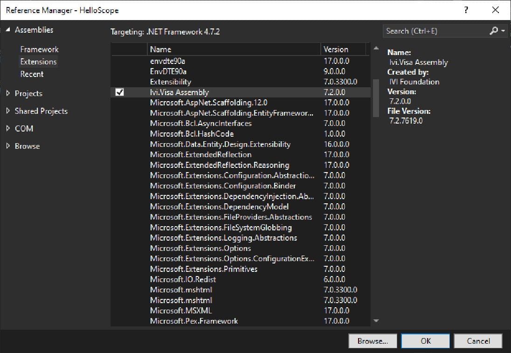Expand the Browse section arrow

pyautogui.click(x=8, y=146)
